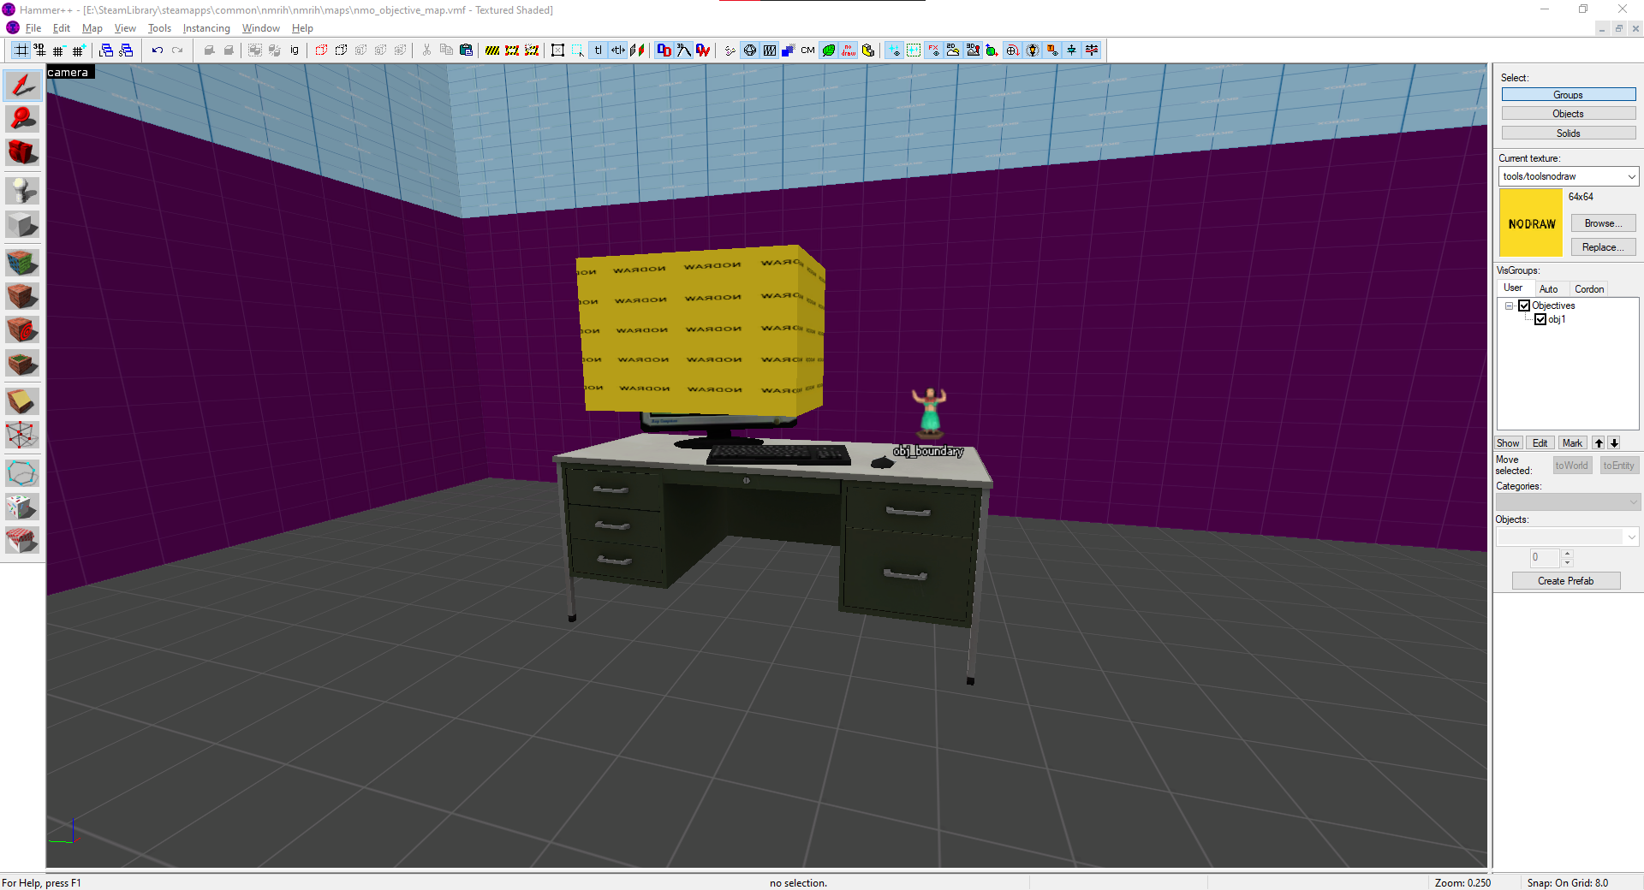
Task: Open the File menu
Action: click(x=33, y=28)
